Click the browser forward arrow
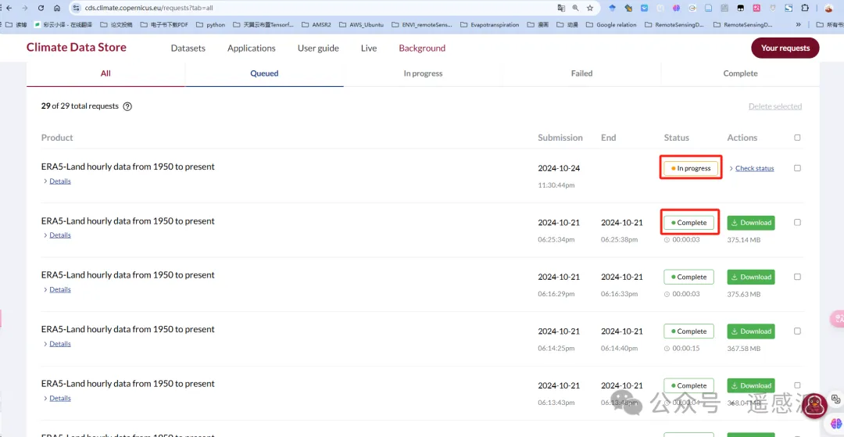Image resolution: width=844 pixels, height=437 pixels. [x=25, y=8]
